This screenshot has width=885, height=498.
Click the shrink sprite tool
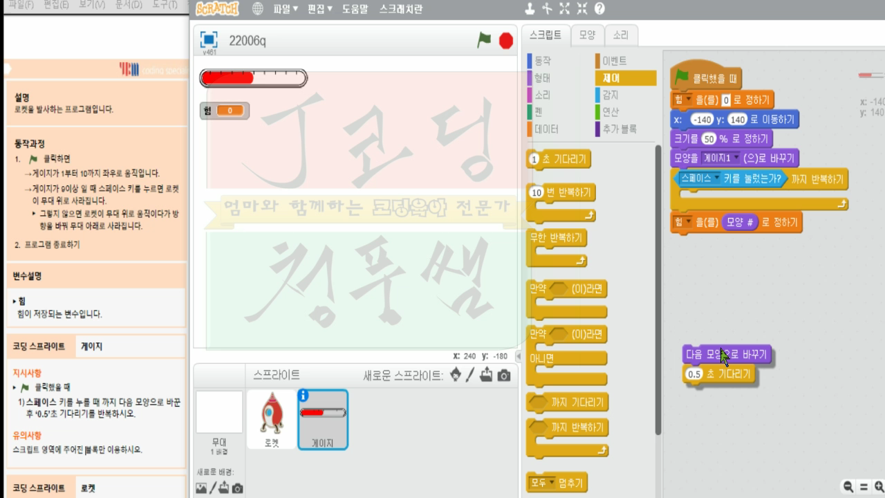(583, 9)
